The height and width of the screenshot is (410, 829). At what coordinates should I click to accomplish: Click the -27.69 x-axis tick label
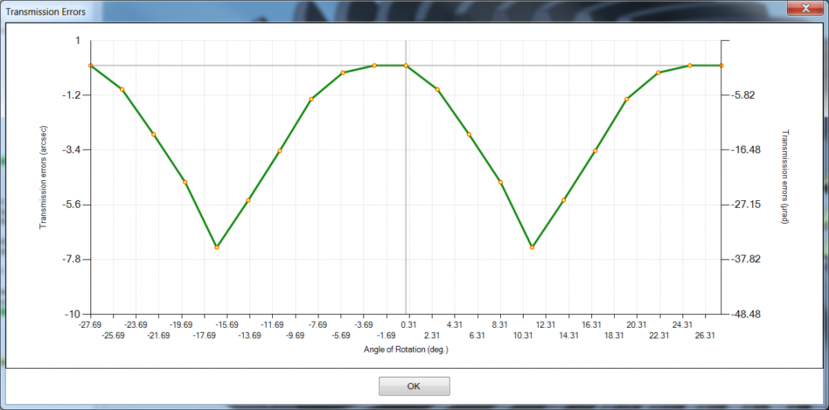(90, 324)
